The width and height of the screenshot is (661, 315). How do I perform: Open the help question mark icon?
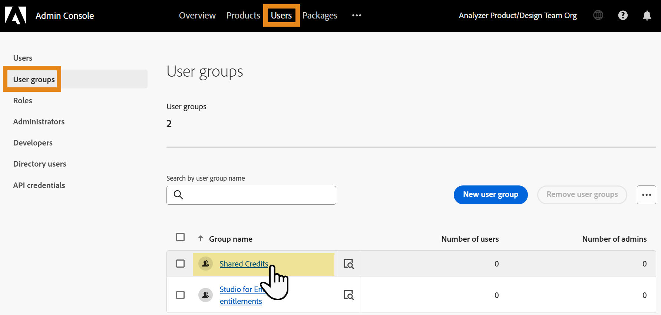[x=623, y=15]
